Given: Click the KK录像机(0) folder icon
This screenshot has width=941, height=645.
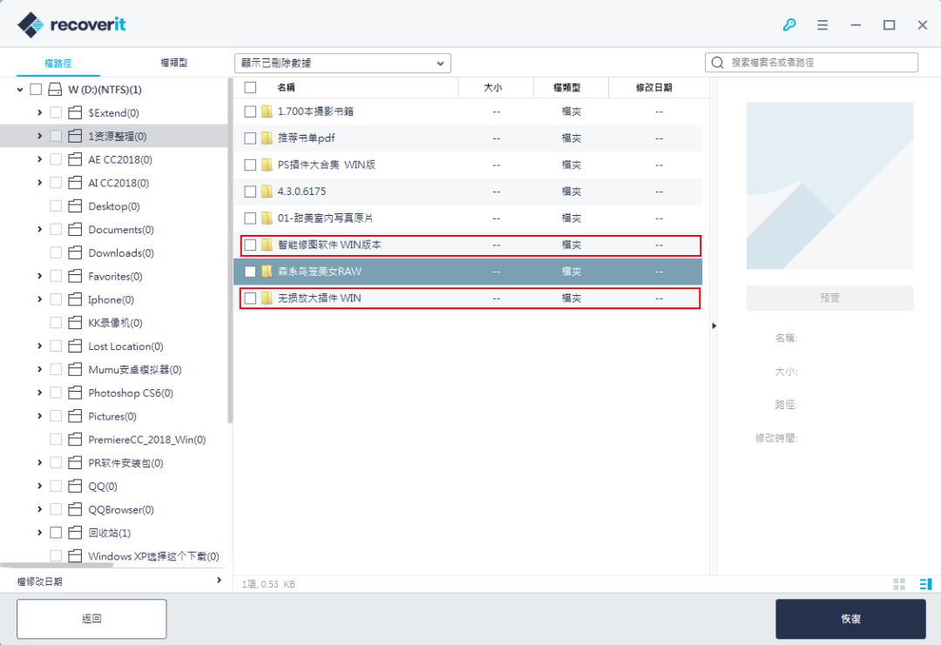Looking at the screenshot, I should pyautogui.click(x=75, y=323).
